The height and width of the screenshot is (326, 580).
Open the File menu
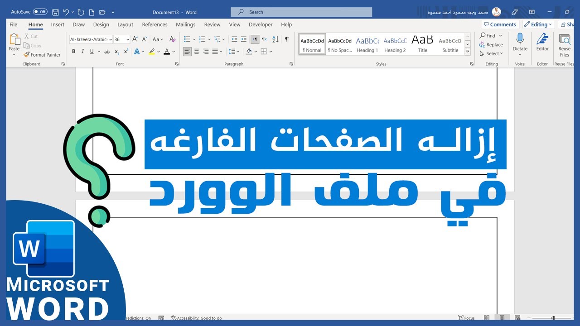click(14, 24)
